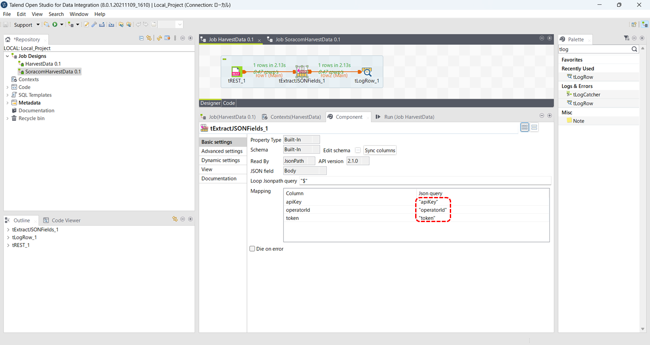Open the Support dropdown arrow
Image resolution: width=650 pixels, height=345 pixels.
pos(38,25)
